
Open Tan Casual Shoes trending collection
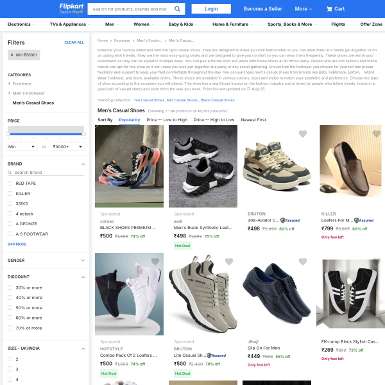(x=149, y=100)
